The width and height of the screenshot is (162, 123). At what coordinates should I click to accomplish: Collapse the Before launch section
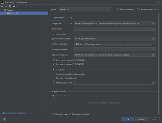[52, 92]
